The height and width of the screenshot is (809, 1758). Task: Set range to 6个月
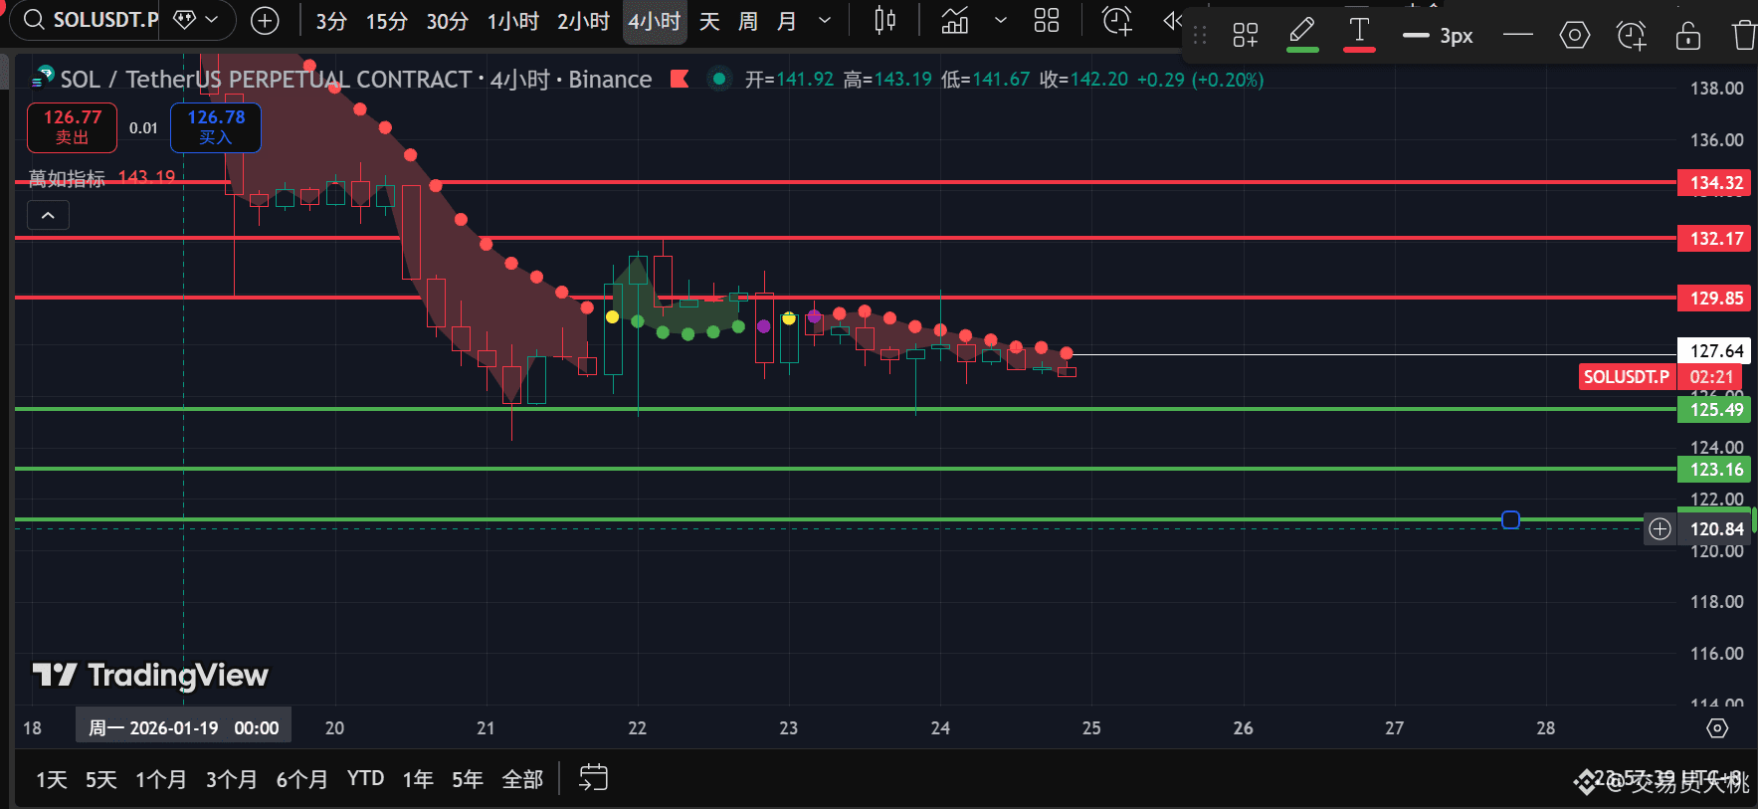tap(301, 779)
